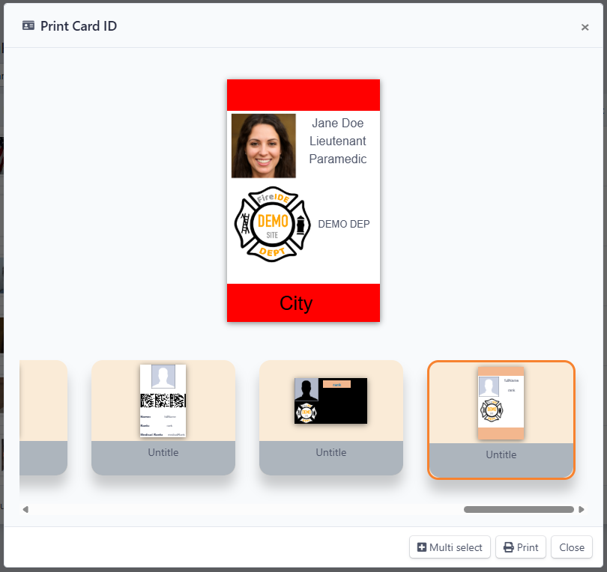Image resolution: width=607 pixels, height=572 pixels.
Task: Click the Multi select button
Action: point(450,547)
